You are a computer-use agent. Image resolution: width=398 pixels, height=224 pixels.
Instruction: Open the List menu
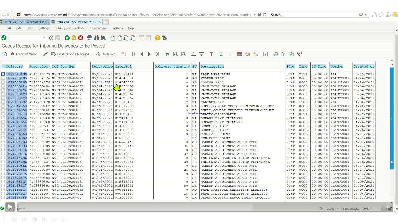(x=9, y=28)
